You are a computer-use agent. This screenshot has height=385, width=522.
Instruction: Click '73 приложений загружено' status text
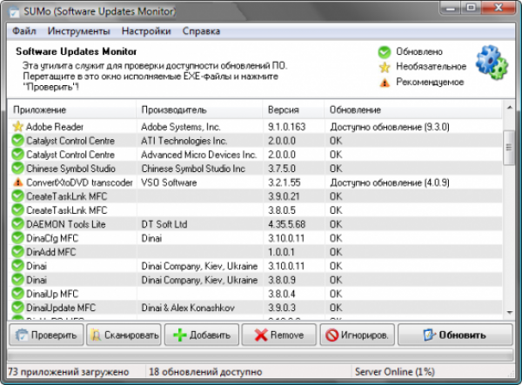pyautogui.click(x=68, y=372)
